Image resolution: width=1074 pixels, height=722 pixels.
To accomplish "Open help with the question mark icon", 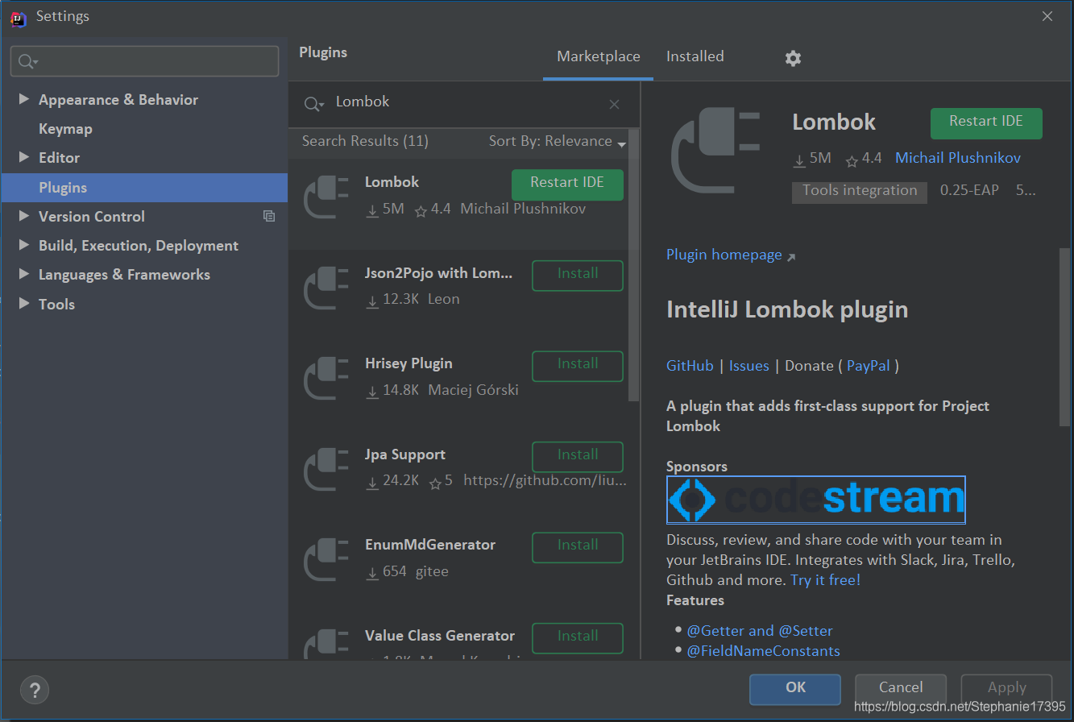I will click(35, 690).
